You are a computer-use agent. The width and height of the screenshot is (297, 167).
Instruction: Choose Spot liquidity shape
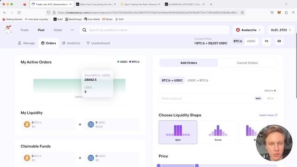click(x=178, y=132)
